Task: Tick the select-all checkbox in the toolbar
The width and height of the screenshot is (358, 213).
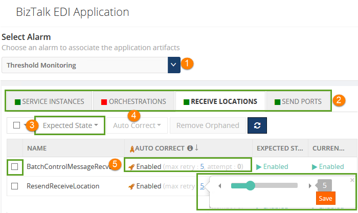Action: pyautogui.click(x=16, y=125)
